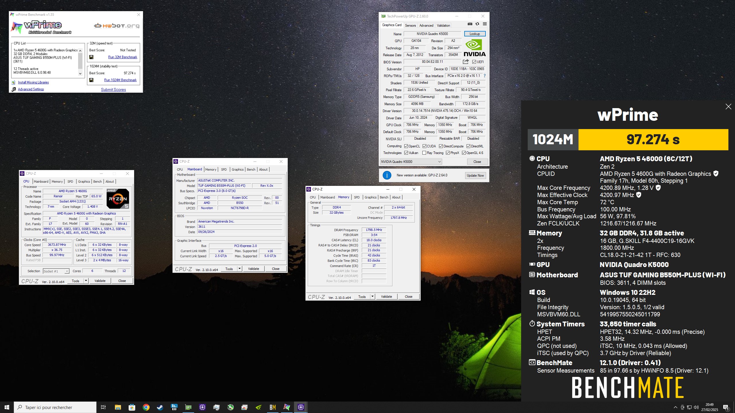
Task: Expand Tools arrow in CPU-Z Memory window
Action: [372, 297]
